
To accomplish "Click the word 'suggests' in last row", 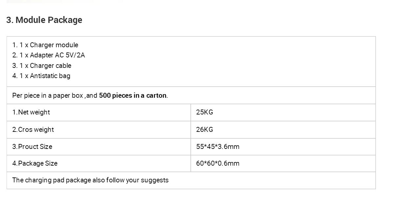I will [x=155, y=180].
